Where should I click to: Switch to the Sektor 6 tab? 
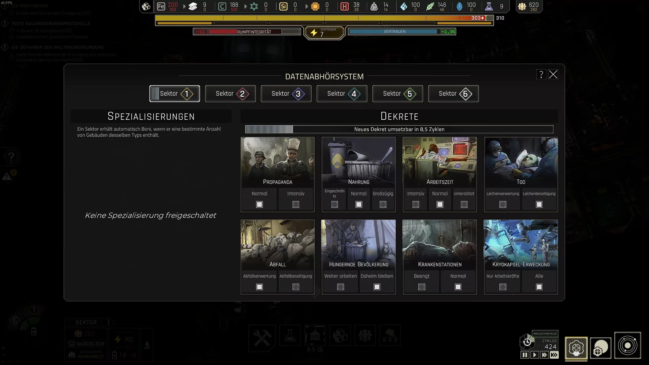(453, 94)
